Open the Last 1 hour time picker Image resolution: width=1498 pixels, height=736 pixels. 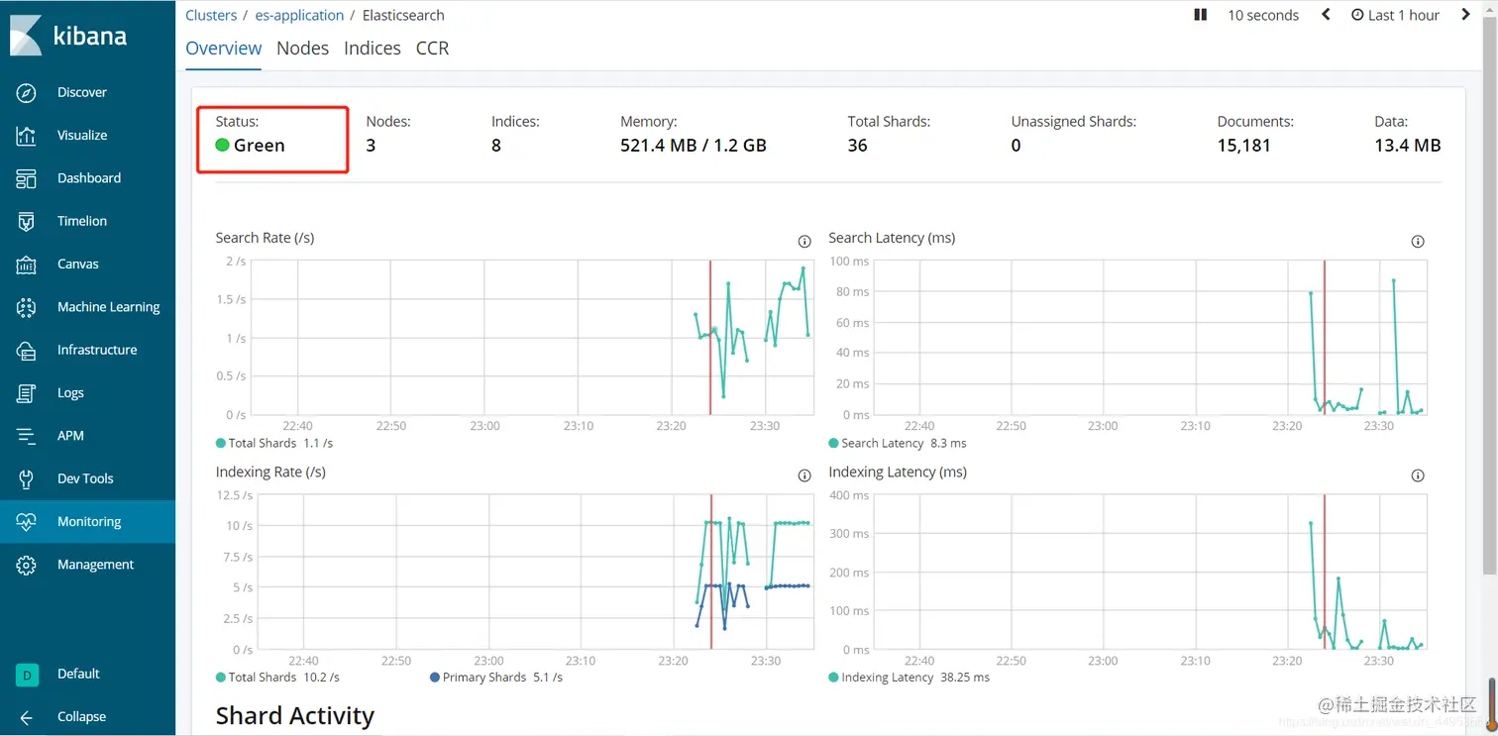pyautogui.click(x=1395, y=15)
